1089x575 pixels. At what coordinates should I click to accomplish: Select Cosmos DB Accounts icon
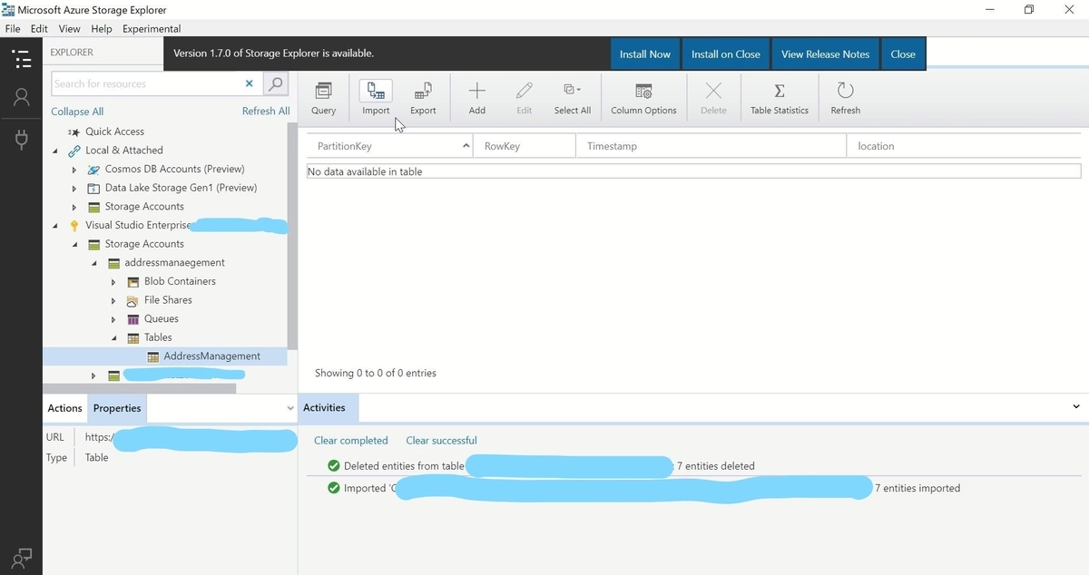93,170
